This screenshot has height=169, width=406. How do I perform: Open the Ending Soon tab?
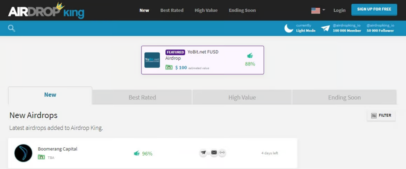coord(344,97)
